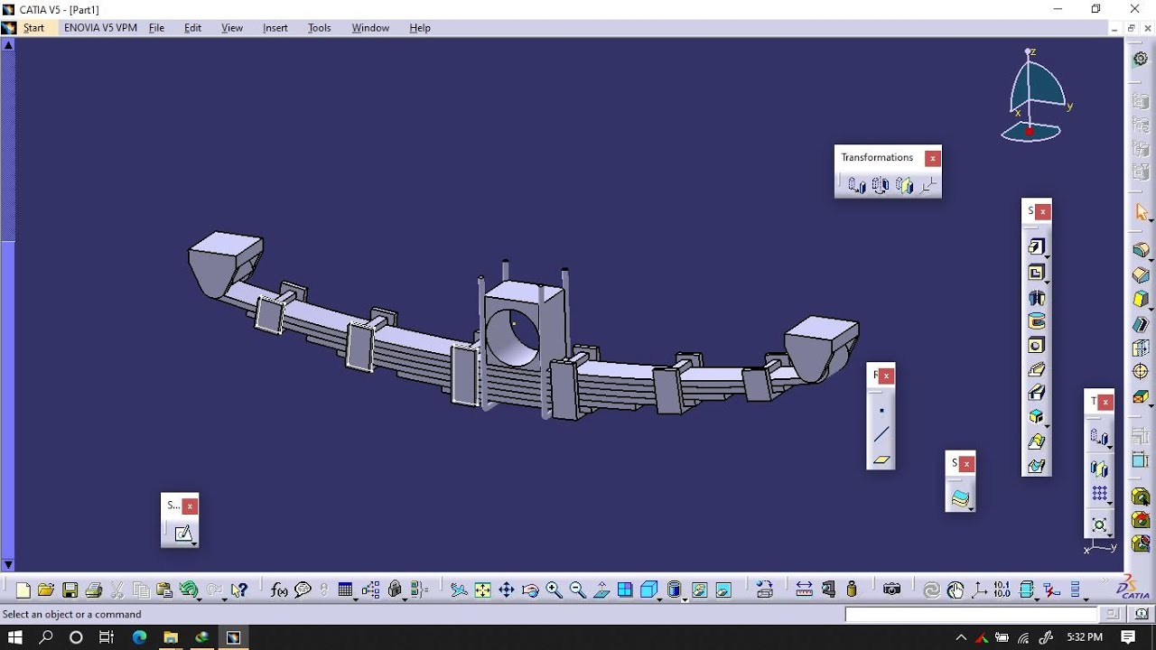Open the Tools menu

(320, 28)
